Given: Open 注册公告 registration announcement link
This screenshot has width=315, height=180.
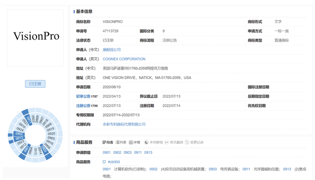Looking at the screenshot, I should (83, 106).
